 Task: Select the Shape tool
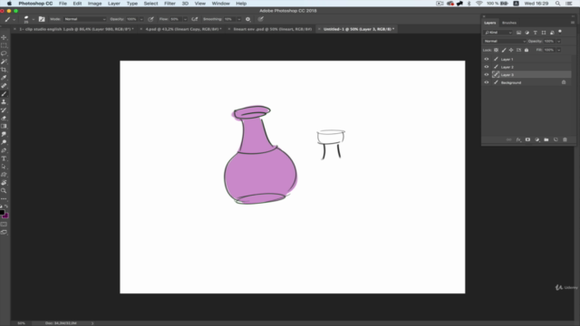(x=4, y=175)
